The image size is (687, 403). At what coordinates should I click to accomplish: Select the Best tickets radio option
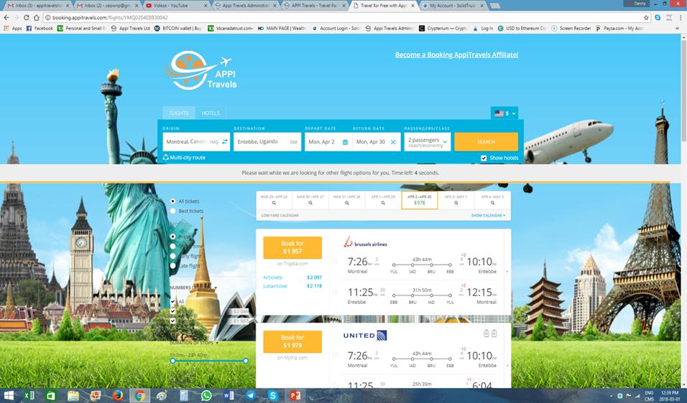(173, 211)
